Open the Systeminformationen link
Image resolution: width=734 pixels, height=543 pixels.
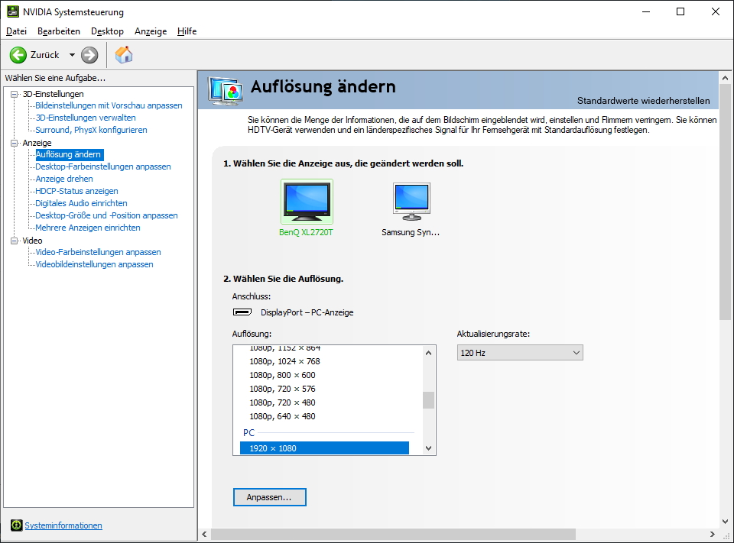click(63, 525)
